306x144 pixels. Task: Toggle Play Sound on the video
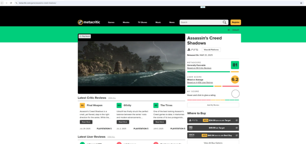tap(85, 36)
